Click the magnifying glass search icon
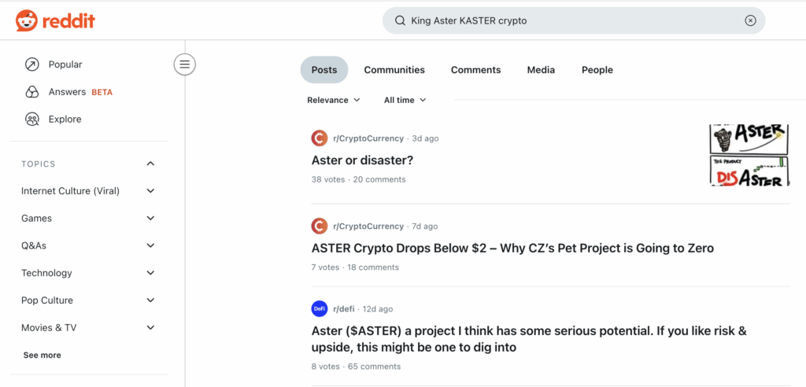 coord(400,20)
